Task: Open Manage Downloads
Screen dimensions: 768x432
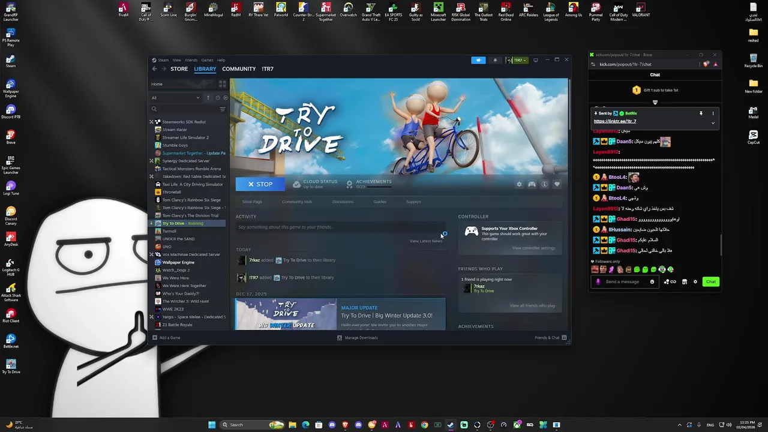Action: pyautogui.click(x=358, y=338)
